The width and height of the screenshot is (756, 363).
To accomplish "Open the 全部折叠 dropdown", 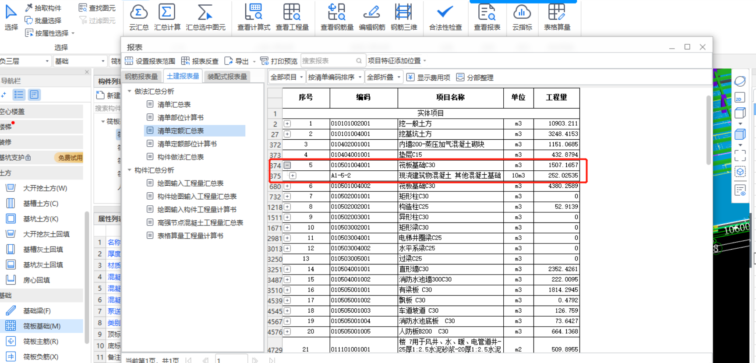I will 384,77.
